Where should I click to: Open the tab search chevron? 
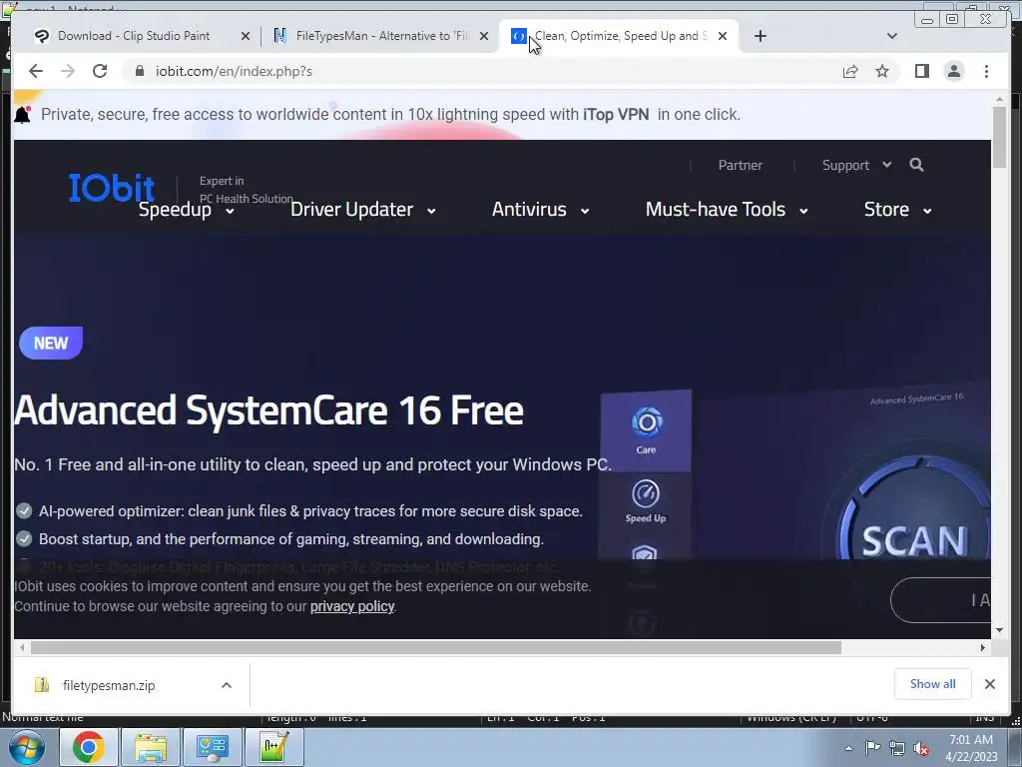click(x=892, y=36)
